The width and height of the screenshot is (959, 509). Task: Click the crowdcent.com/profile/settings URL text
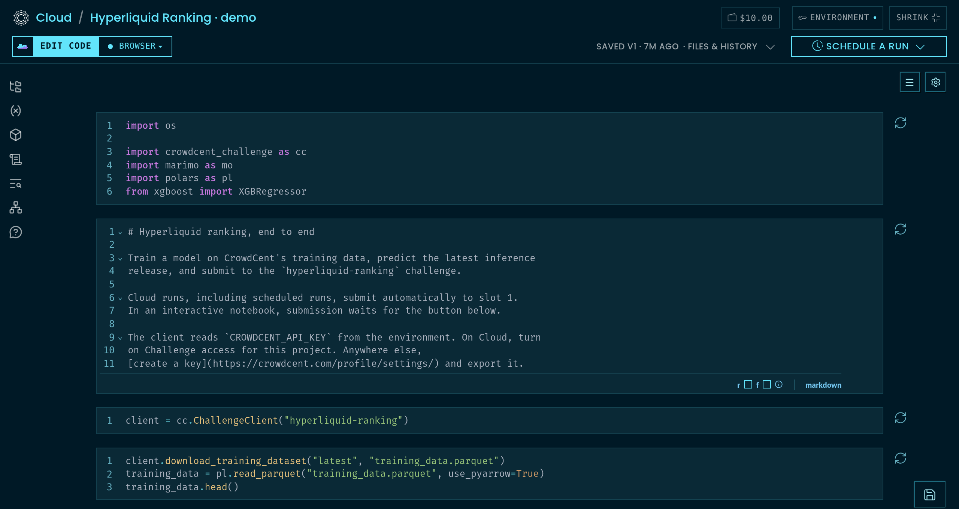[x=323, y=363]
